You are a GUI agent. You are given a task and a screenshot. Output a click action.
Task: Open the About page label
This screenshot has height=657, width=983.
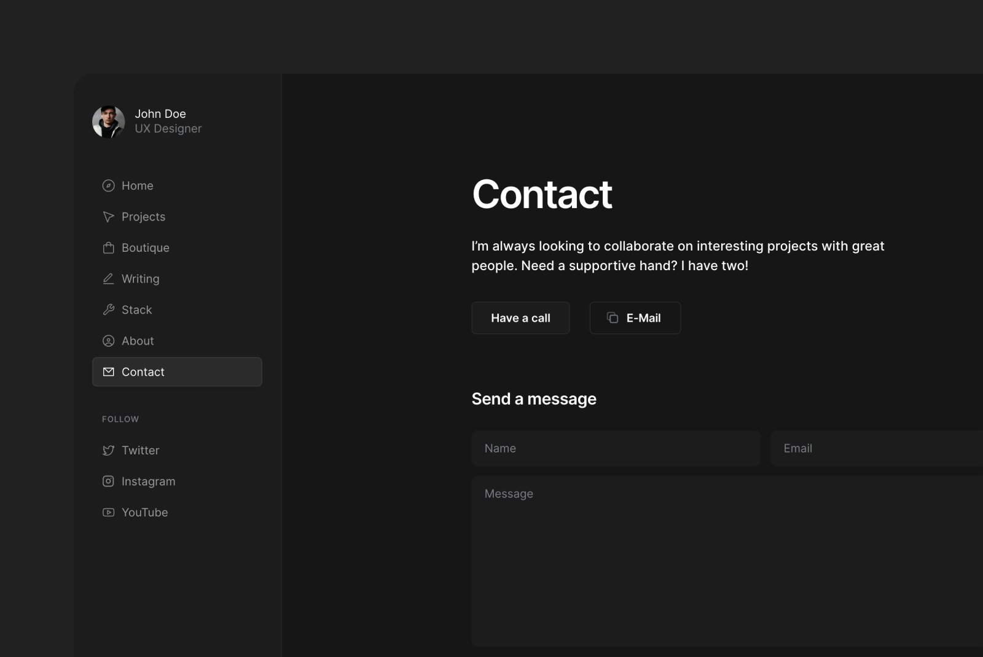138,341
